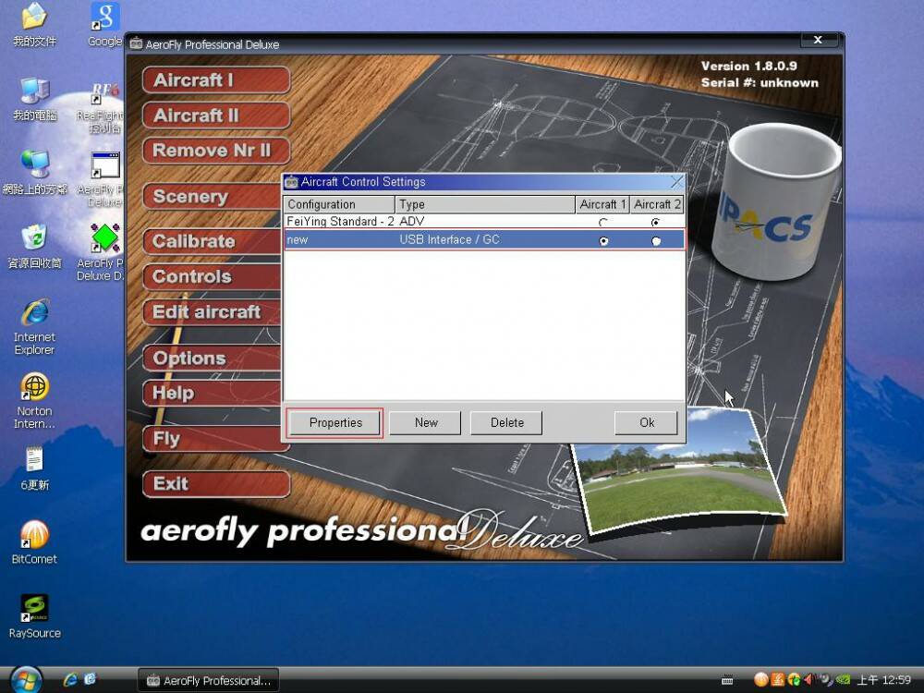The height and width of the screenshot is (693, 924).
Task: Open the Help menu item
Action: click(213, 393)
